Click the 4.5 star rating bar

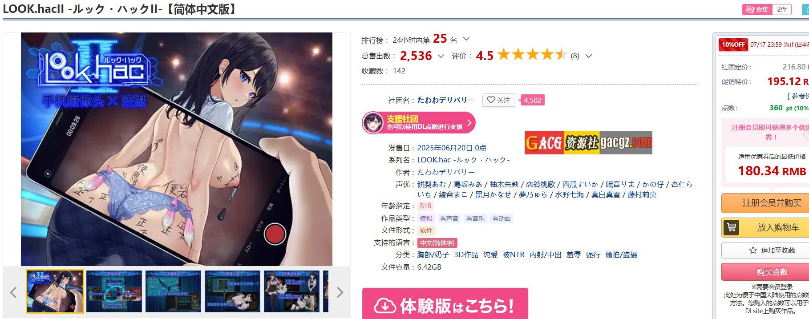click(x=532, y=55)
